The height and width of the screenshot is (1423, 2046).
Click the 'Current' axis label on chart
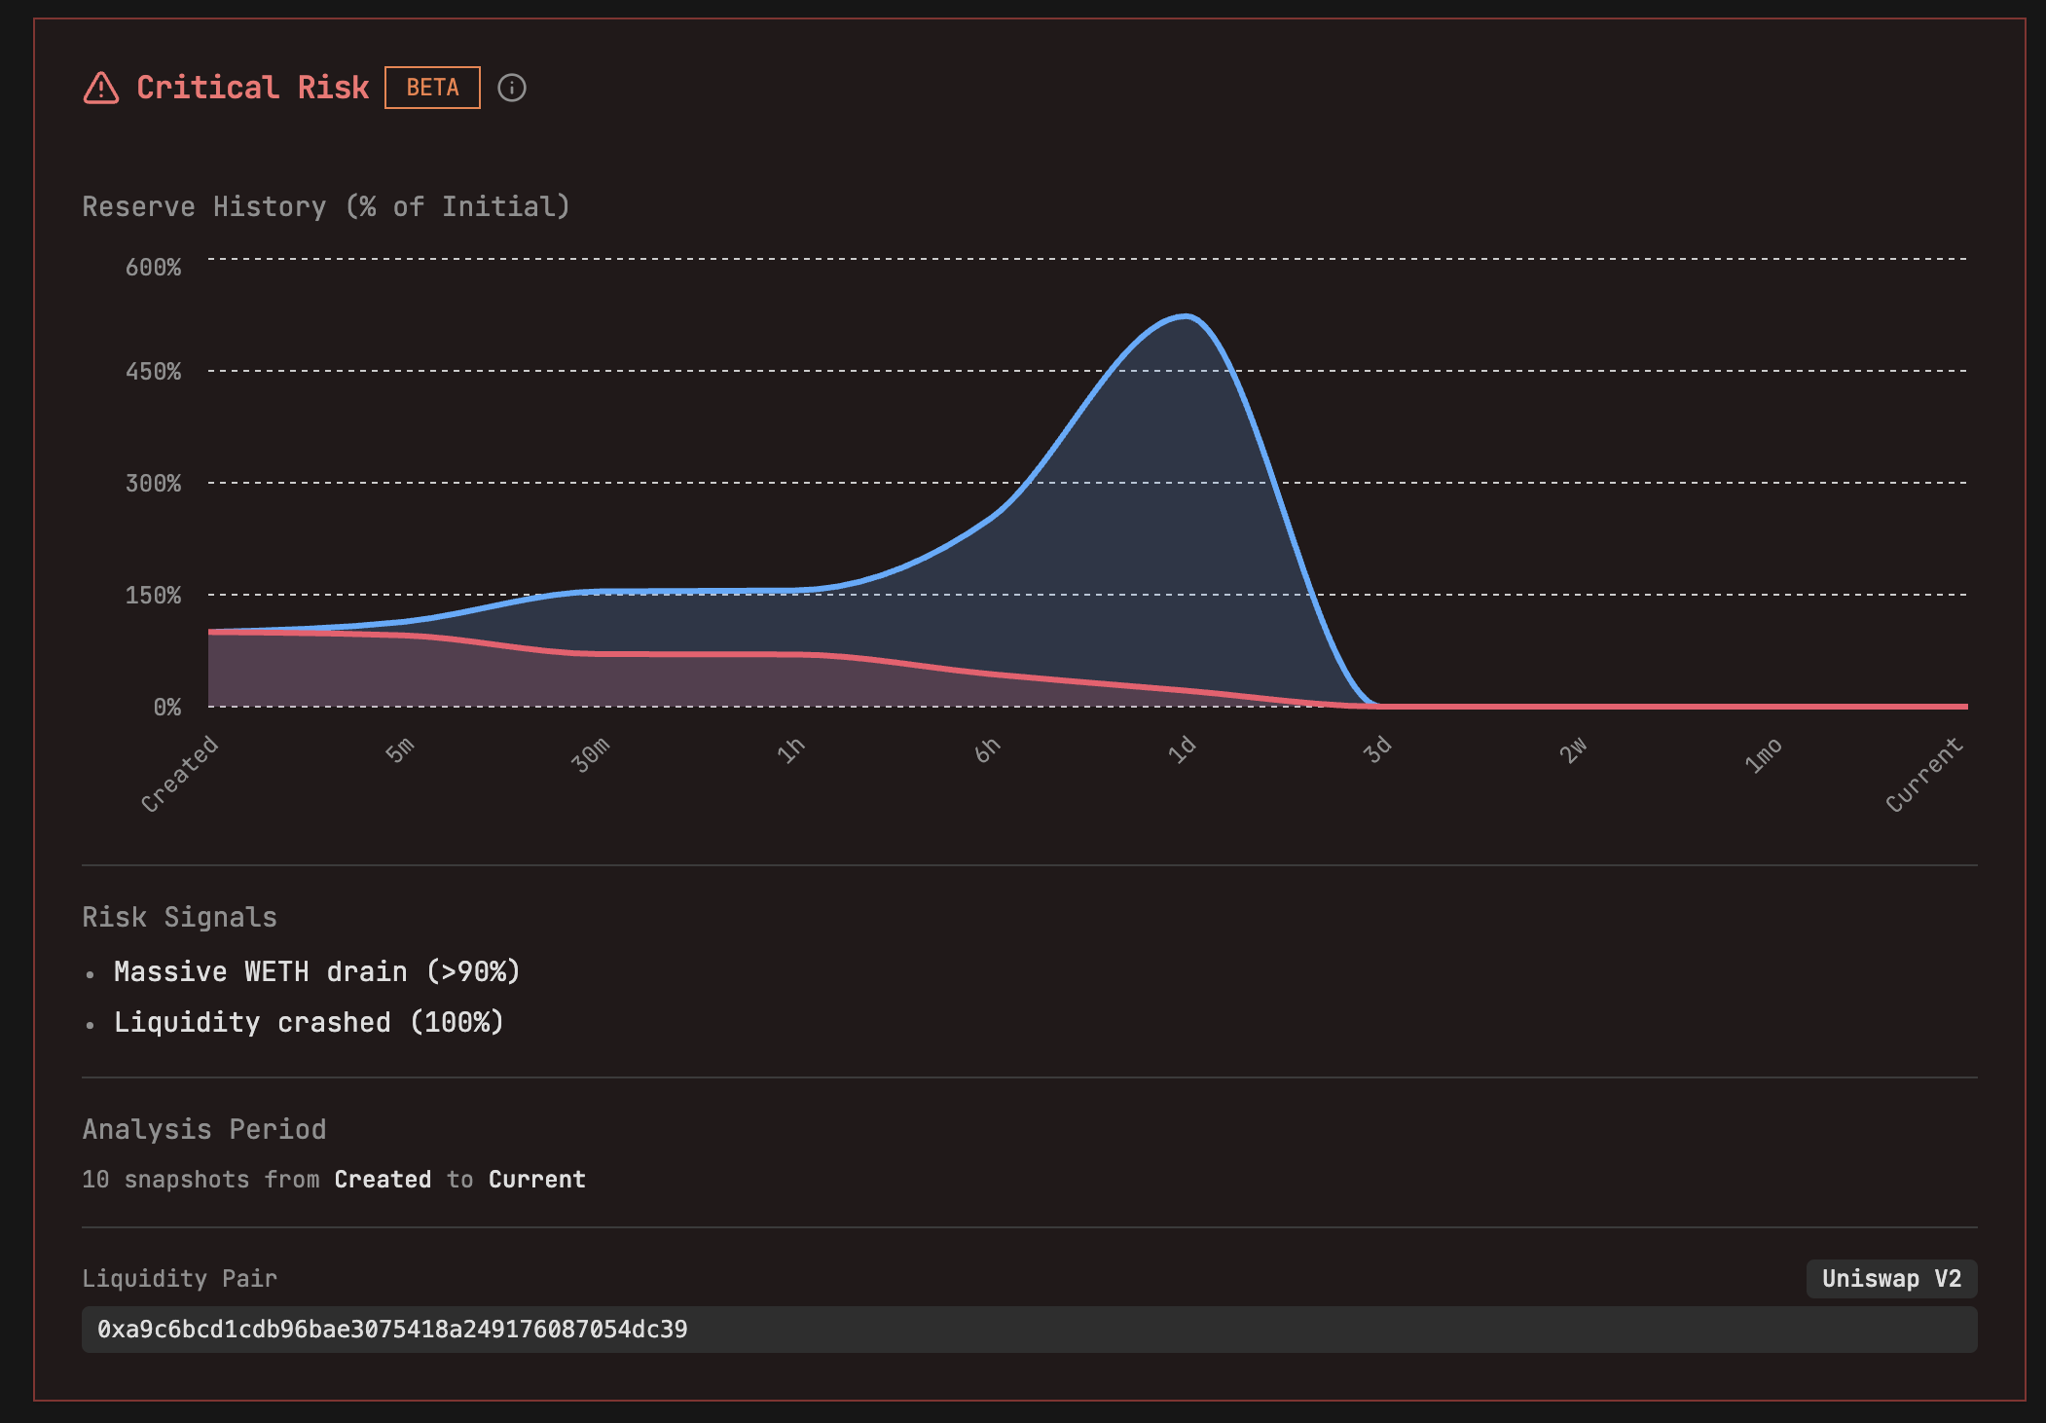1923,775
